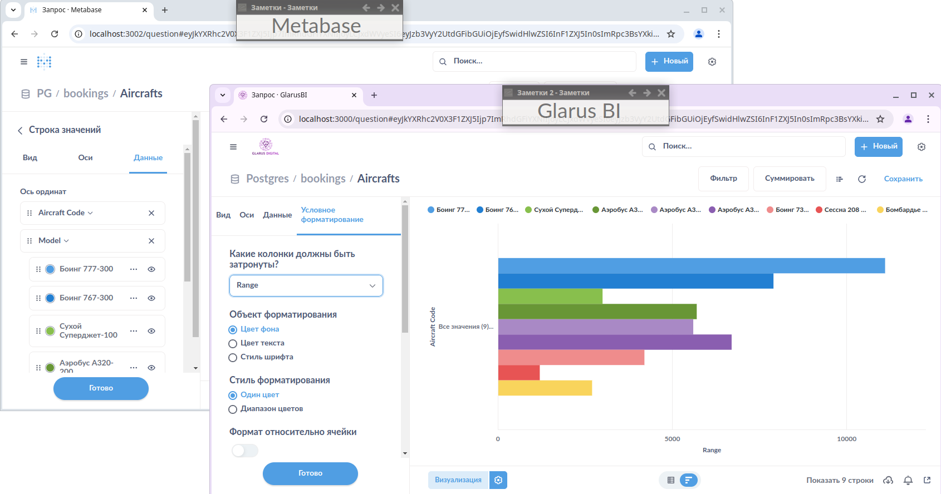Click Metabase logo icon
This screenshot has height=494, width=941.
coord(45,62)
